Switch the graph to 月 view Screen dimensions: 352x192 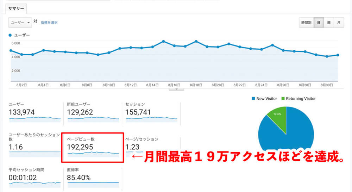click(339, 23)
